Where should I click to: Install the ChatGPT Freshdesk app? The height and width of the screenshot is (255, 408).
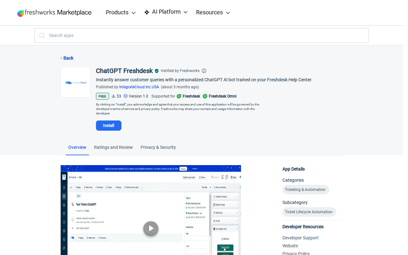coord(109,126)
